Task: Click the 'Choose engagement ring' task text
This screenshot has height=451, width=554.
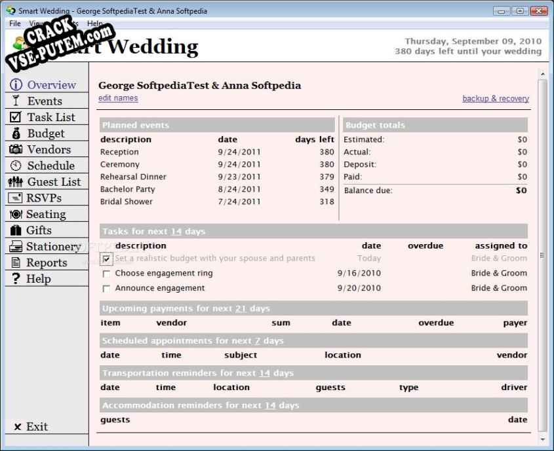Action: pos(164,273)
